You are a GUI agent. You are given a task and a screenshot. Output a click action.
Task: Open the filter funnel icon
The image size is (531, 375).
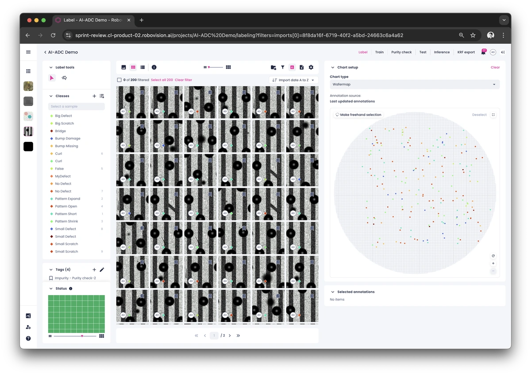point(283,67)
